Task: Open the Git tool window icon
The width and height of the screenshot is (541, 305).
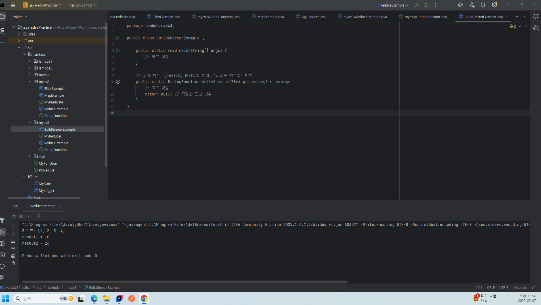Action: tap(3, 278)
